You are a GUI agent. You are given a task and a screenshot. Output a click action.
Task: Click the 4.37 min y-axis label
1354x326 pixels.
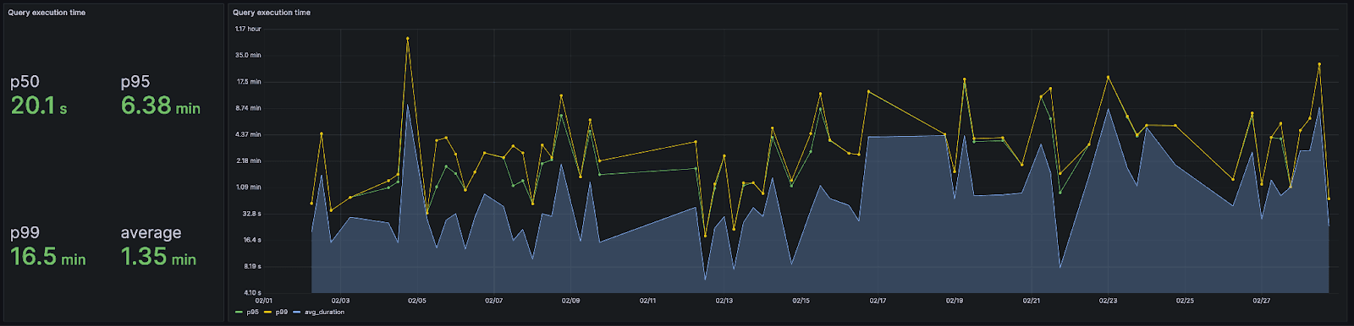[249, 134]
